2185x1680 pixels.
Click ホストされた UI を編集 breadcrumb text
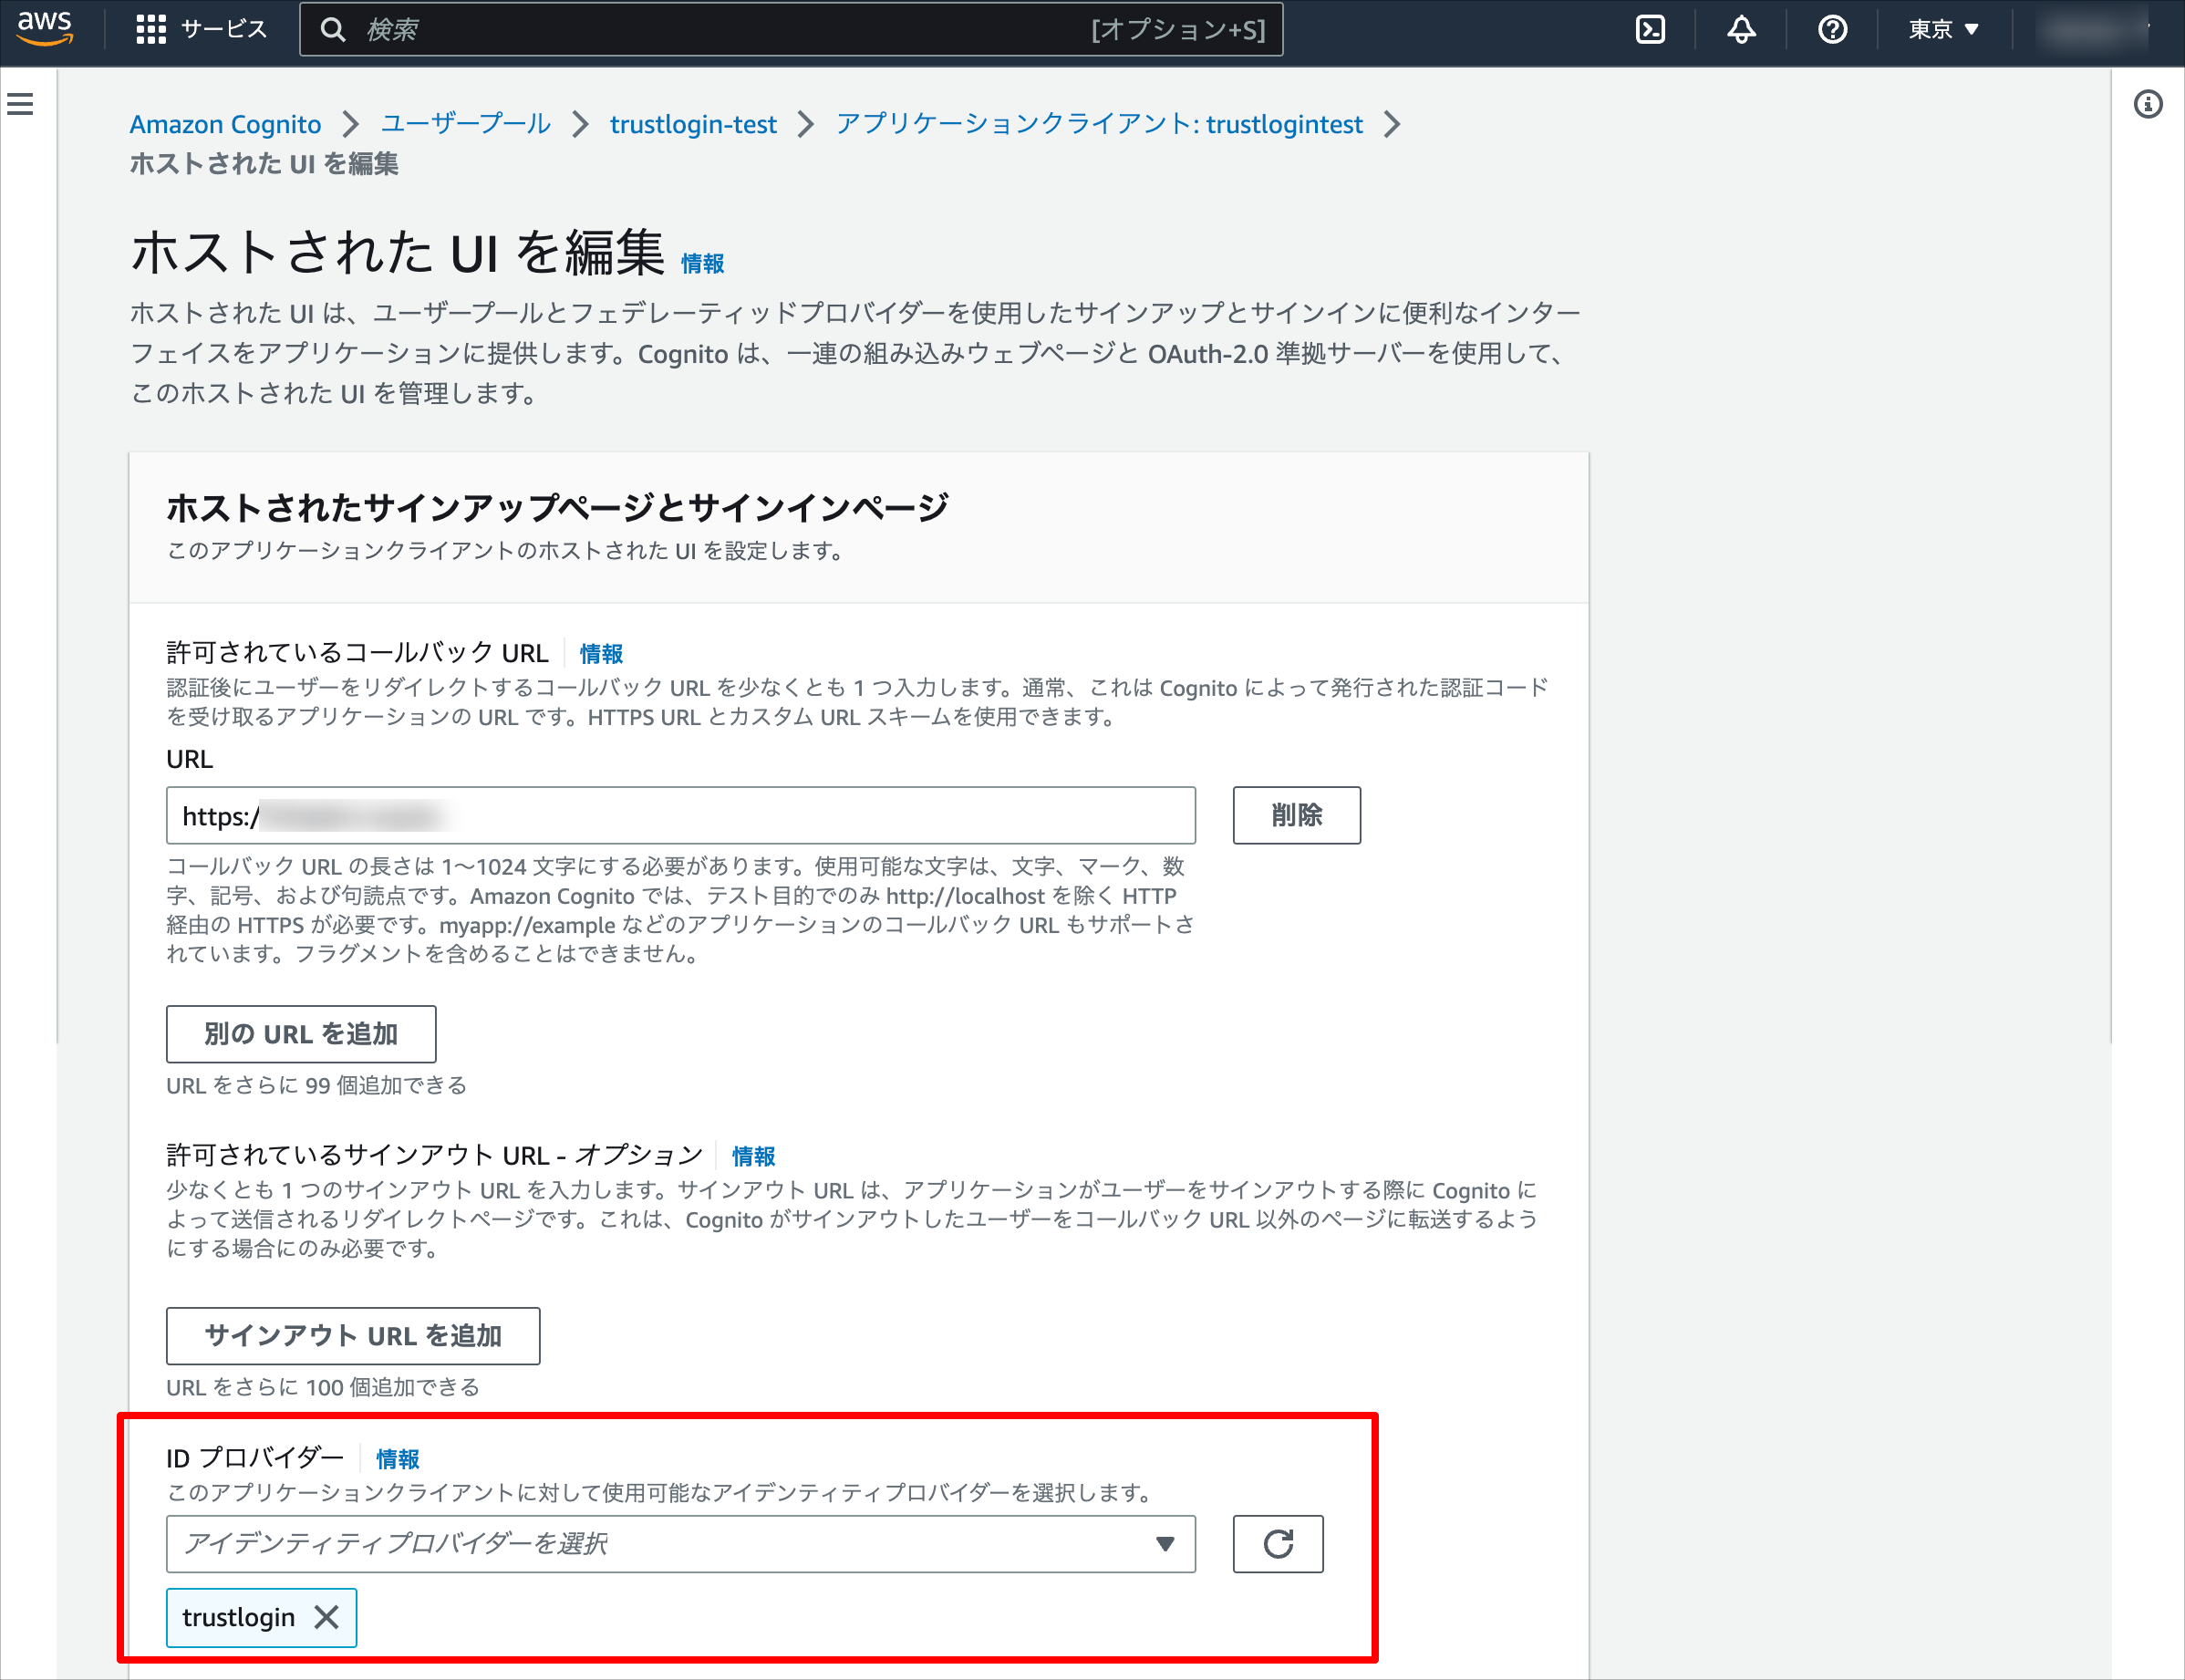(x=264, y=164)
